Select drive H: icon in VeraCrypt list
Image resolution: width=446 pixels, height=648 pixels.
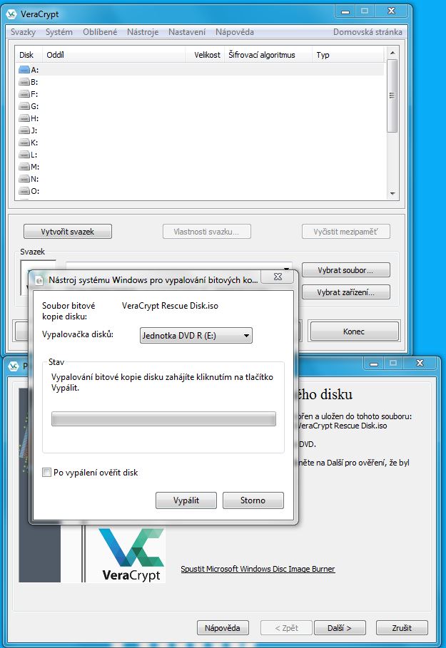[x=24, y=118]
